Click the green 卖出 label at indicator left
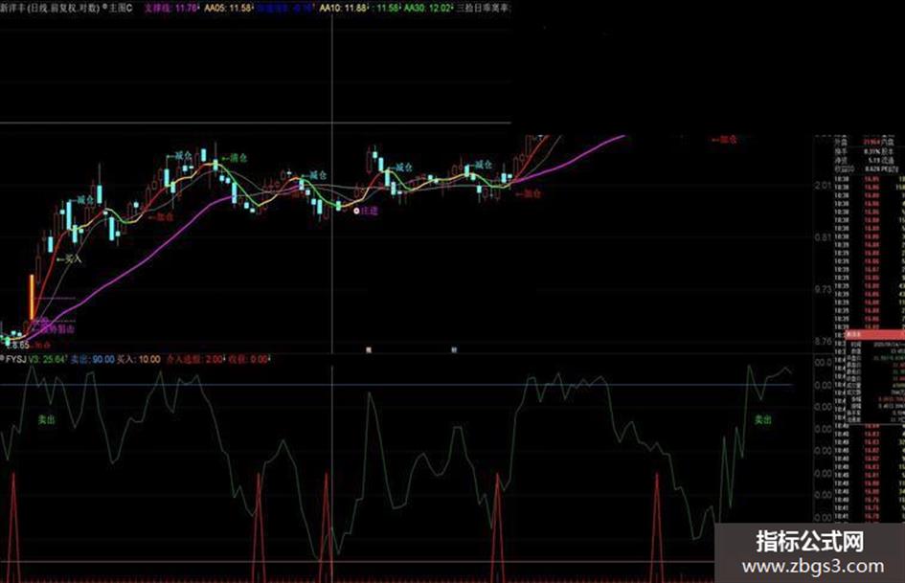 [46, 419]
